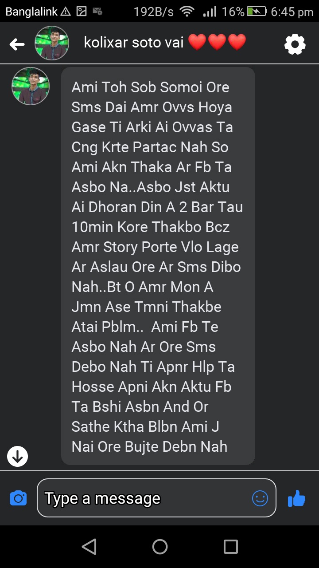
Task: Tap the battery indicator in status bar
Action: click(x=257, y=12)
